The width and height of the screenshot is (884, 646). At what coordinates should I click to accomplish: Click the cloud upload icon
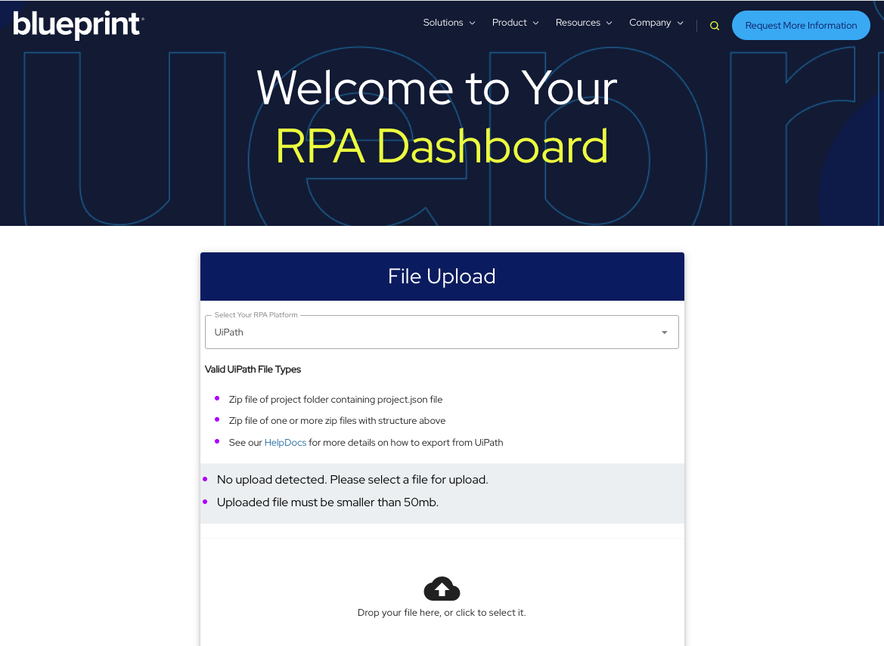(442, 588)
